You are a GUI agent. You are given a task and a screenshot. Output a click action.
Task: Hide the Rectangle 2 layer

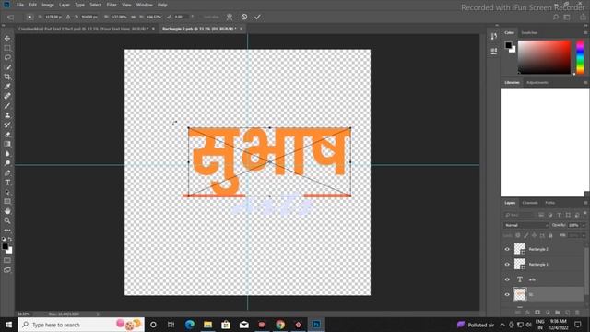507,249
